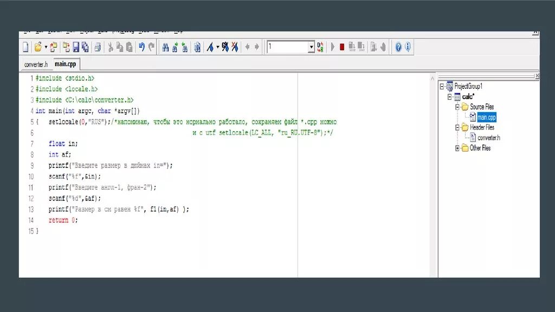
Task: Select the Header Files folder label
Action: [482, 127]
